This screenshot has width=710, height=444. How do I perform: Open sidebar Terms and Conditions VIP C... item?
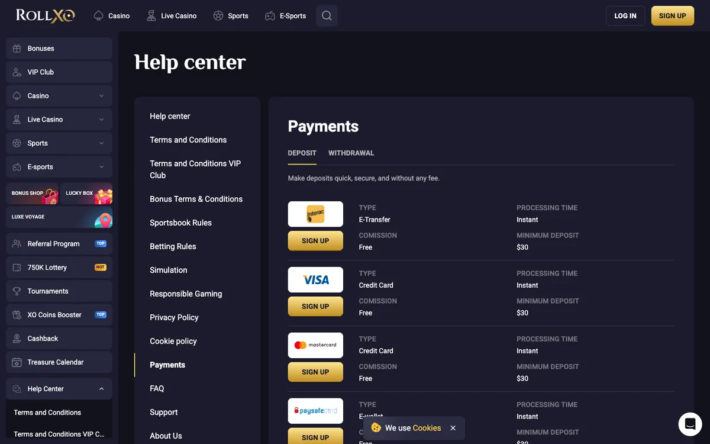coord(59,434)
